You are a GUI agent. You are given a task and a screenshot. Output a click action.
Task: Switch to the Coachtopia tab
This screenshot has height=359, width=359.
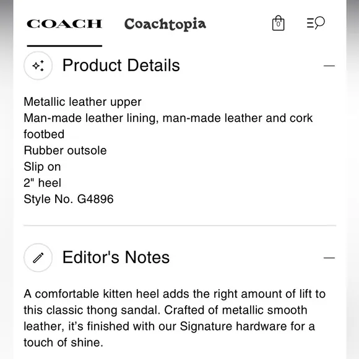[165, 24]
